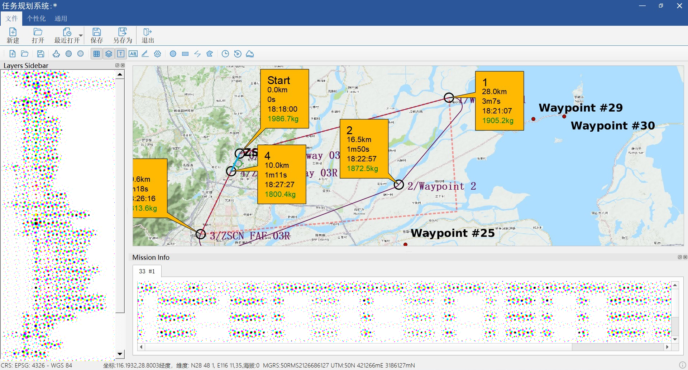Select the polygon drawing tool
Image resolution: width=688 pixels, height=370 pixels.
point(210,54)
